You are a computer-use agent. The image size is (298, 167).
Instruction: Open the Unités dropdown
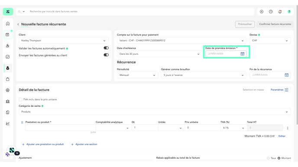tap(171, 128)
